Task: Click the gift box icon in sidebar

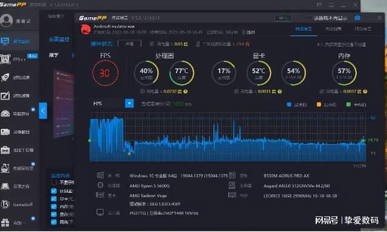Action: click(x=5, y=222)
